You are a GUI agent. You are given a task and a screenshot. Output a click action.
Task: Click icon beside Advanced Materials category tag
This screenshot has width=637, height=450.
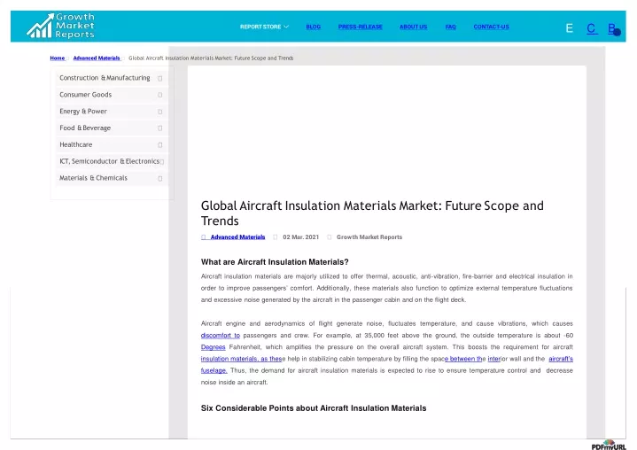point(204,237)
